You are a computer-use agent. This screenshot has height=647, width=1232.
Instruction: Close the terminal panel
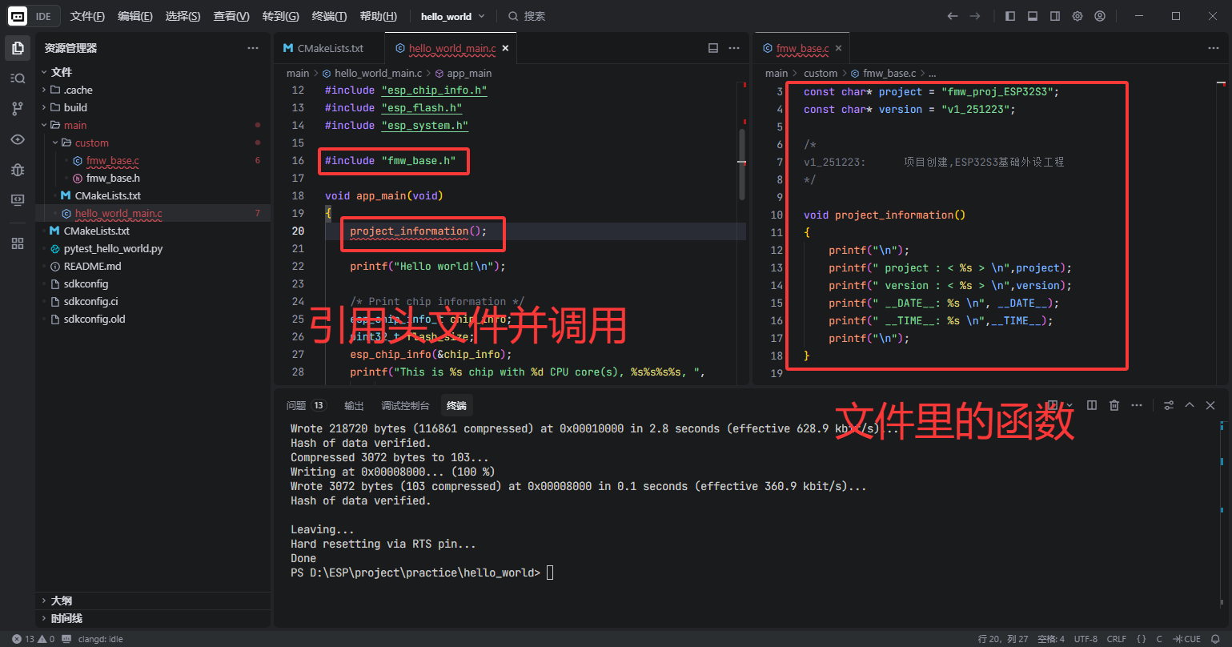1211,405
